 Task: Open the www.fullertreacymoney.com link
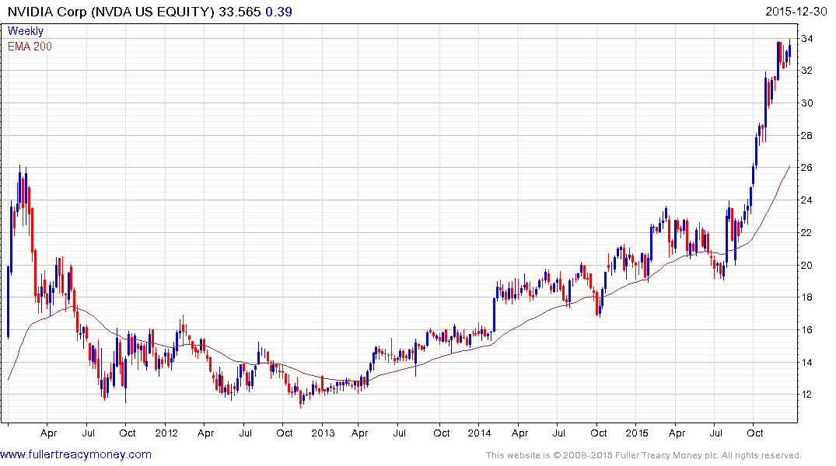click(x=75, y=454)
